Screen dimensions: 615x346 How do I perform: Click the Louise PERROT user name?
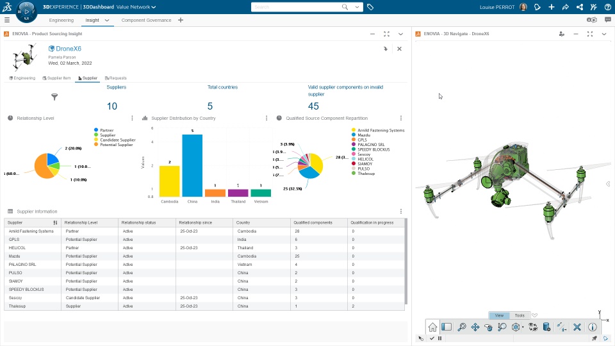point(497,7)
